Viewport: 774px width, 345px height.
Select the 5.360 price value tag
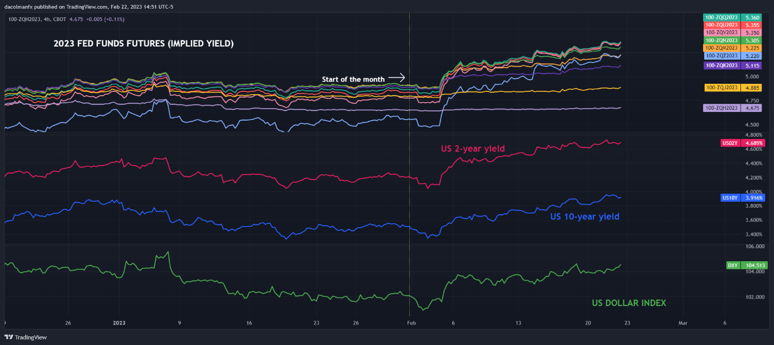tap(751, 17)
